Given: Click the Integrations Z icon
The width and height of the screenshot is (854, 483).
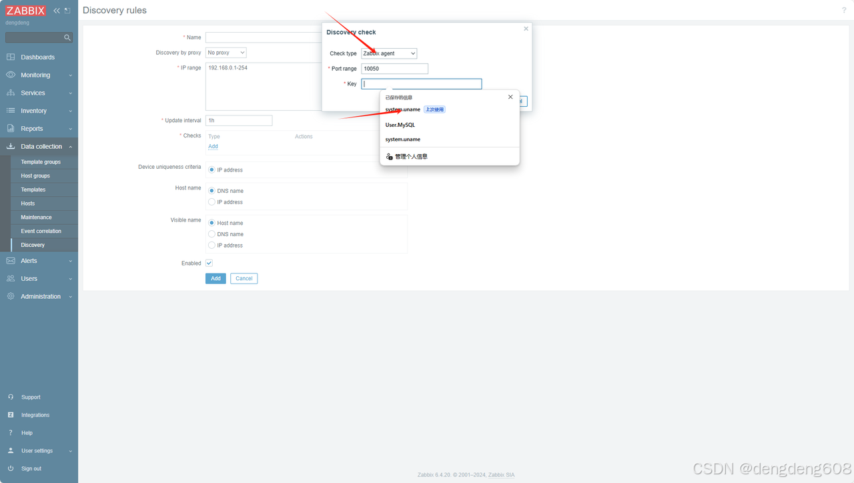Looking at the screenshot, I should 11,415.
